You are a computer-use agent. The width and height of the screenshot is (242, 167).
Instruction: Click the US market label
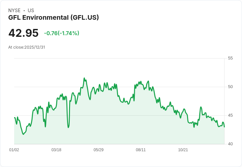pos(31,11)
